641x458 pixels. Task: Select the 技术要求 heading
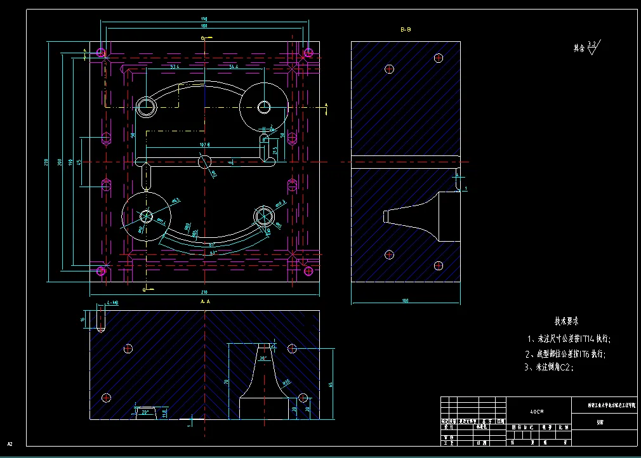(x=566, y=321)
